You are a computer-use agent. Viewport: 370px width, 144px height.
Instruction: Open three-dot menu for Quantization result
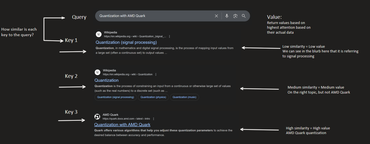[156, 74]
